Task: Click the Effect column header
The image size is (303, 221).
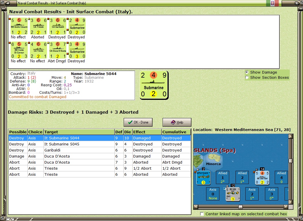Action: pyautogui.click(x=147, y=132)
